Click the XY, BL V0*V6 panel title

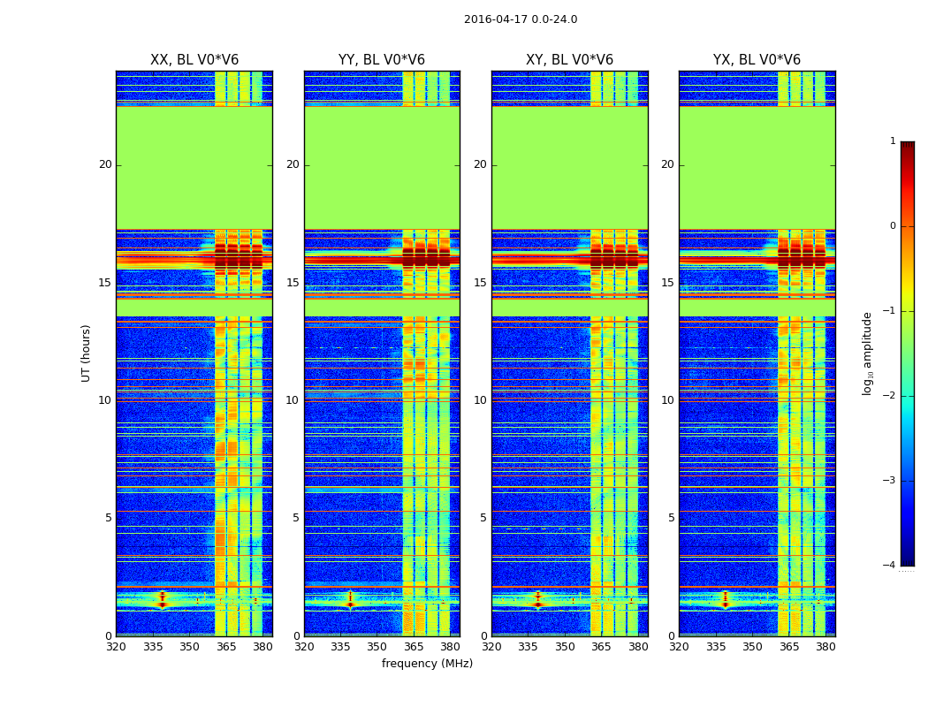click(569, 60)
